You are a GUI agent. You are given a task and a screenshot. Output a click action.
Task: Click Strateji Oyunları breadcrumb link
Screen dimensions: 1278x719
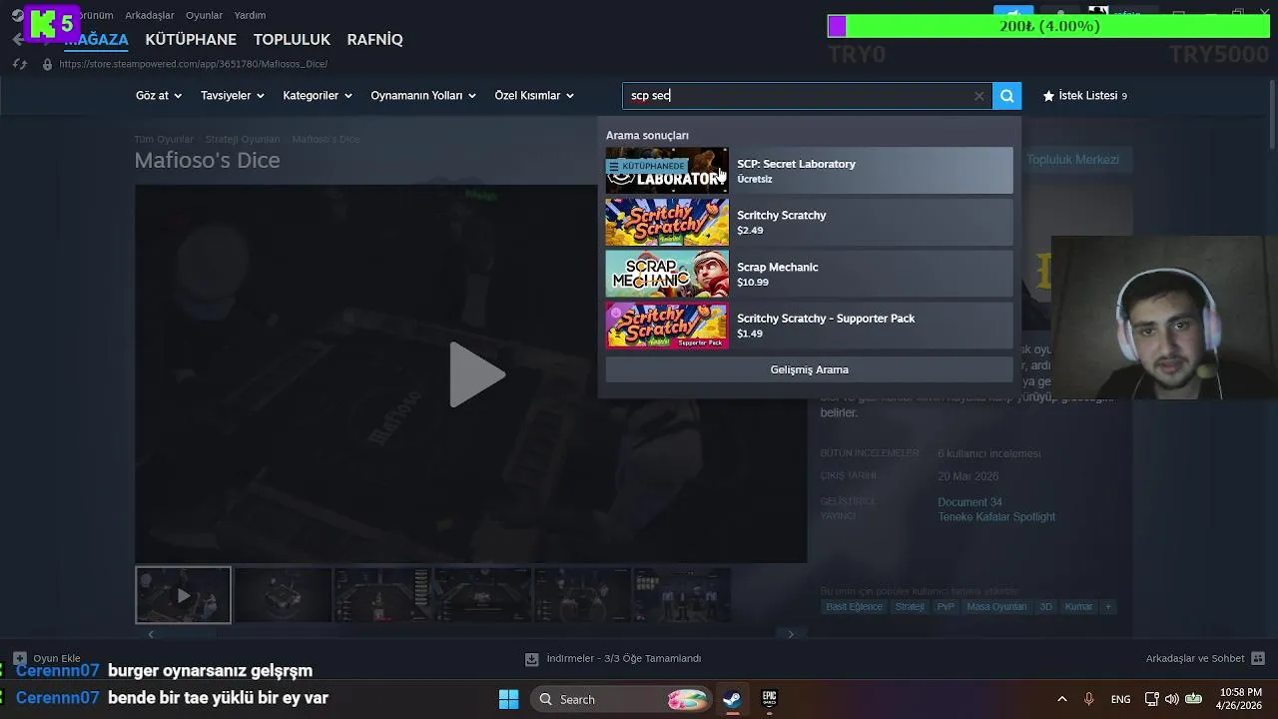click(243, 139)
